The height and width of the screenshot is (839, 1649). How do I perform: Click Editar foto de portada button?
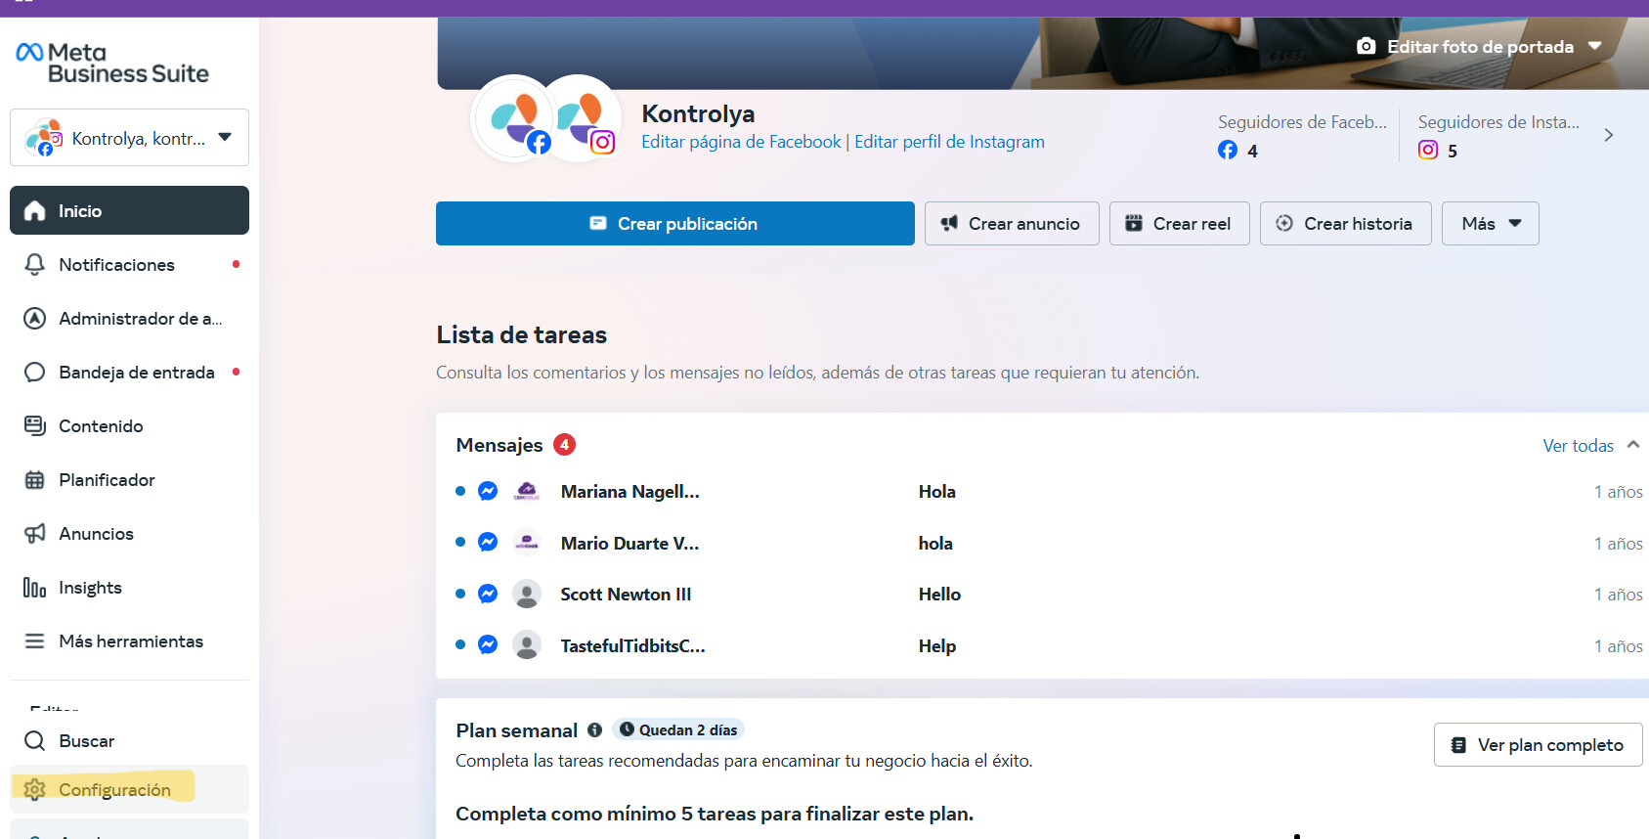pyautogui.click(x=1479, y=46)
